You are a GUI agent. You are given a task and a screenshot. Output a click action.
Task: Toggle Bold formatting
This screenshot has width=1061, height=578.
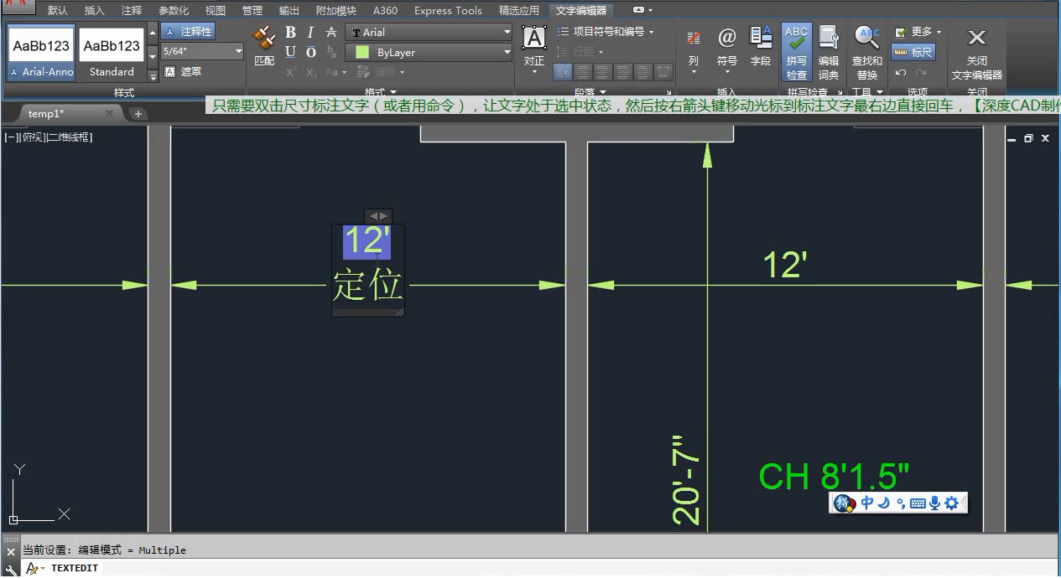(290, 32)
